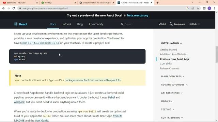Open Release Channels in sidebar
The height and width of the screenshot is (122, 218).
[170, 68]
